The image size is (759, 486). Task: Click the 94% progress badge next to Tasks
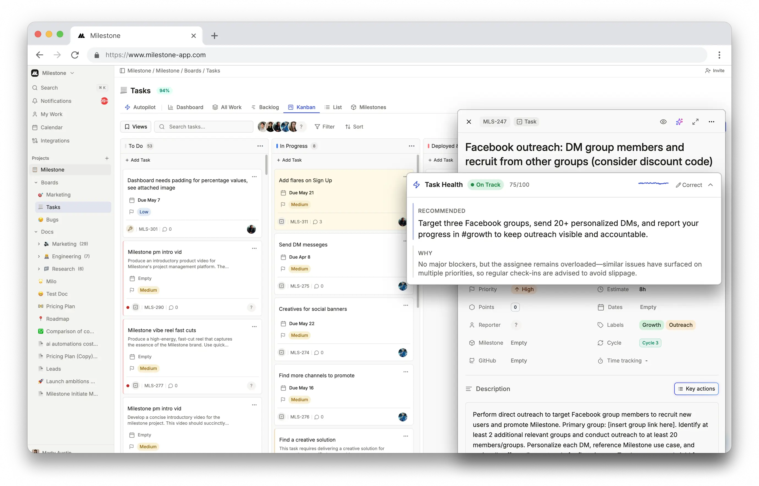point(164,90)
